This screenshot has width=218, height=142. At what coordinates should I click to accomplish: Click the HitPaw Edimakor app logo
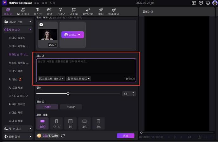tap(4, 3)
